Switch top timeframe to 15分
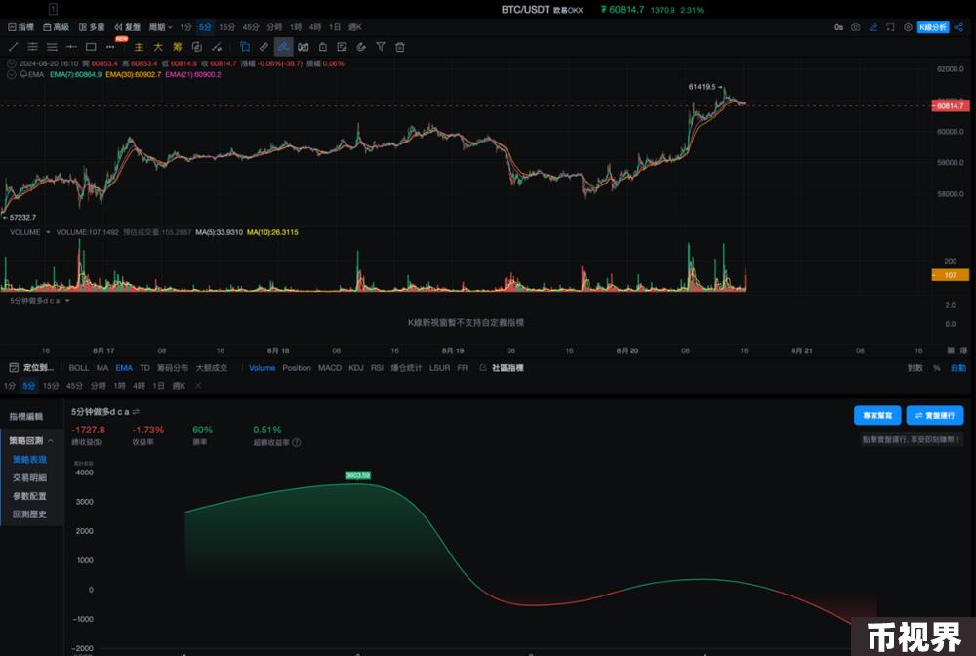 (x=227, y=27)
